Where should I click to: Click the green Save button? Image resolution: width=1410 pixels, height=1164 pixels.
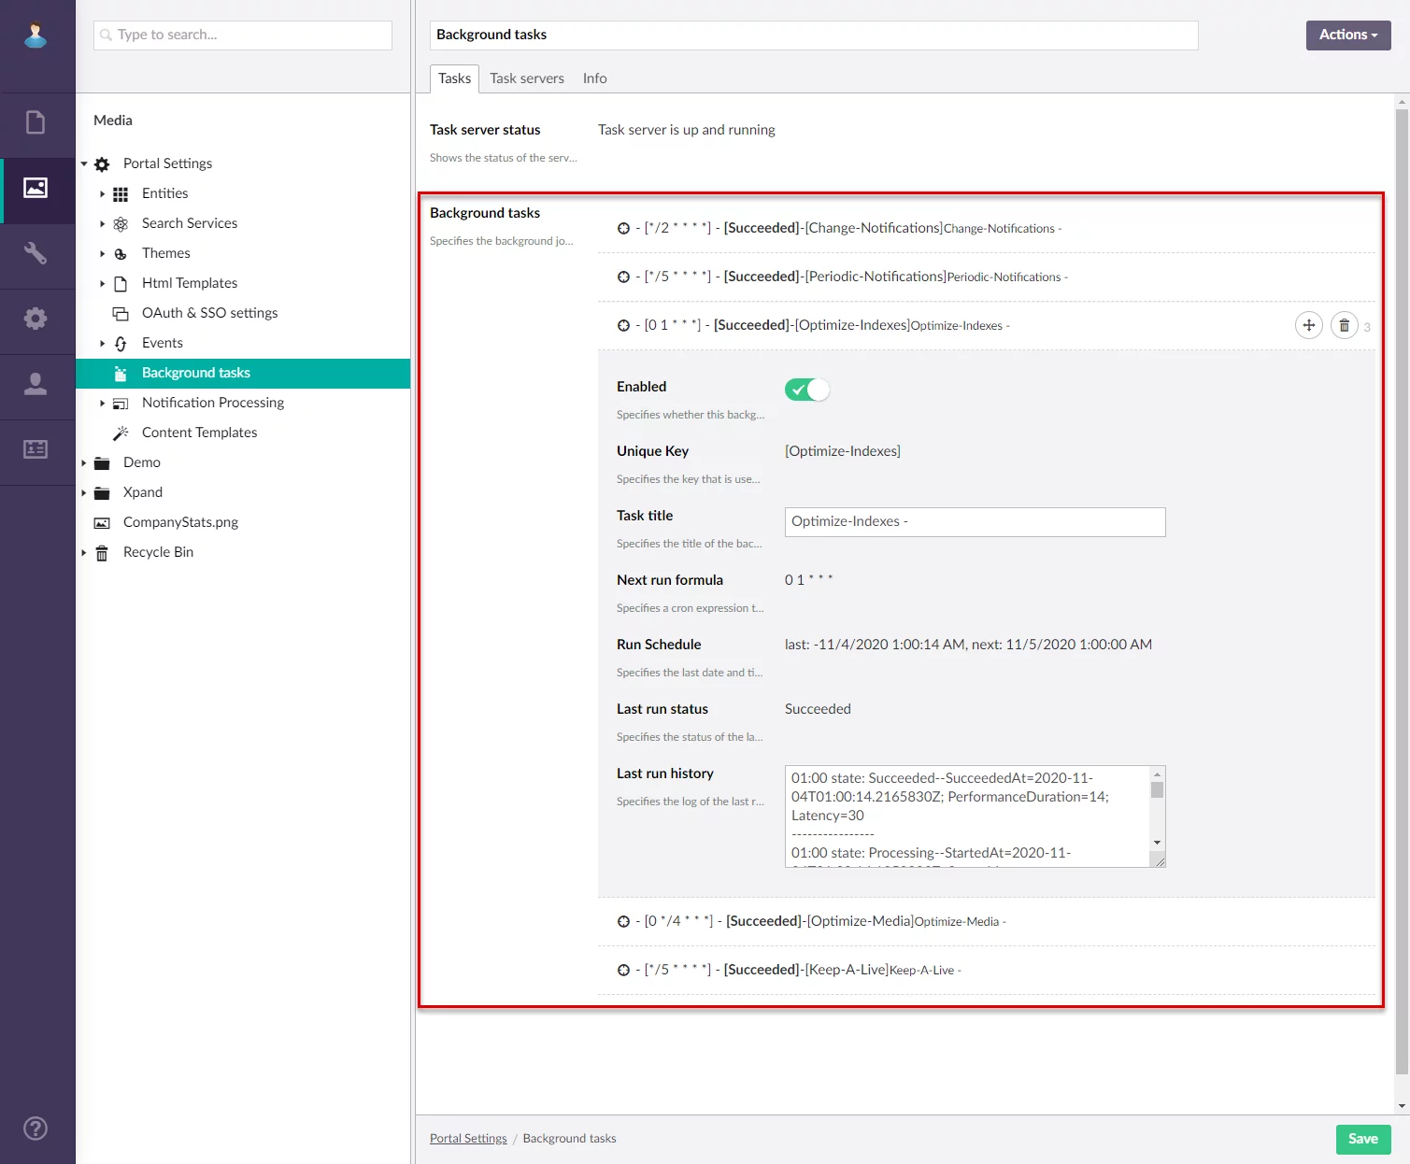point(1362,1139)
